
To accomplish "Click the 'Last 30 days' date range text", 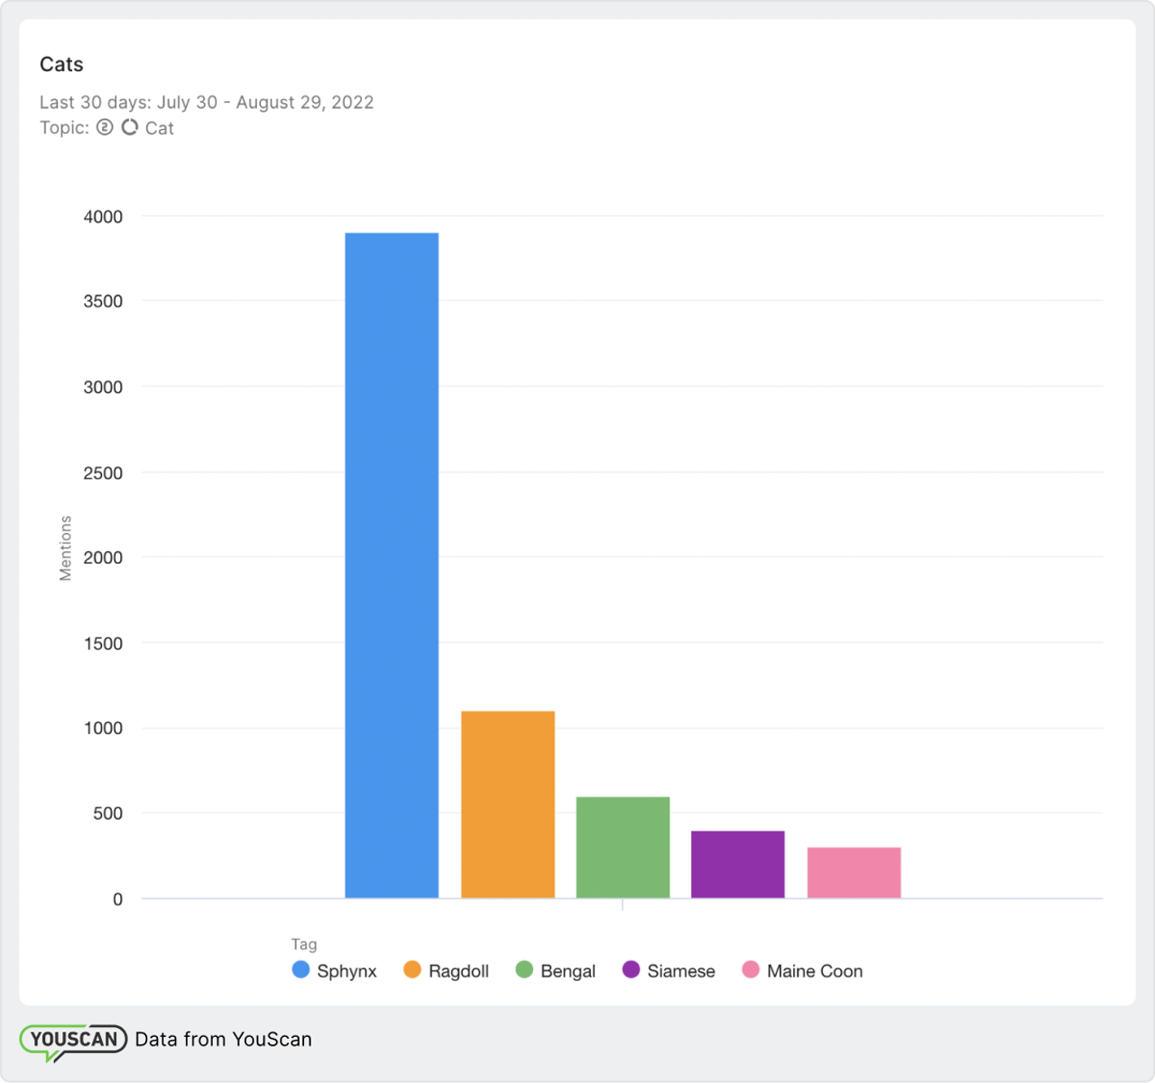I will point(207,102).
